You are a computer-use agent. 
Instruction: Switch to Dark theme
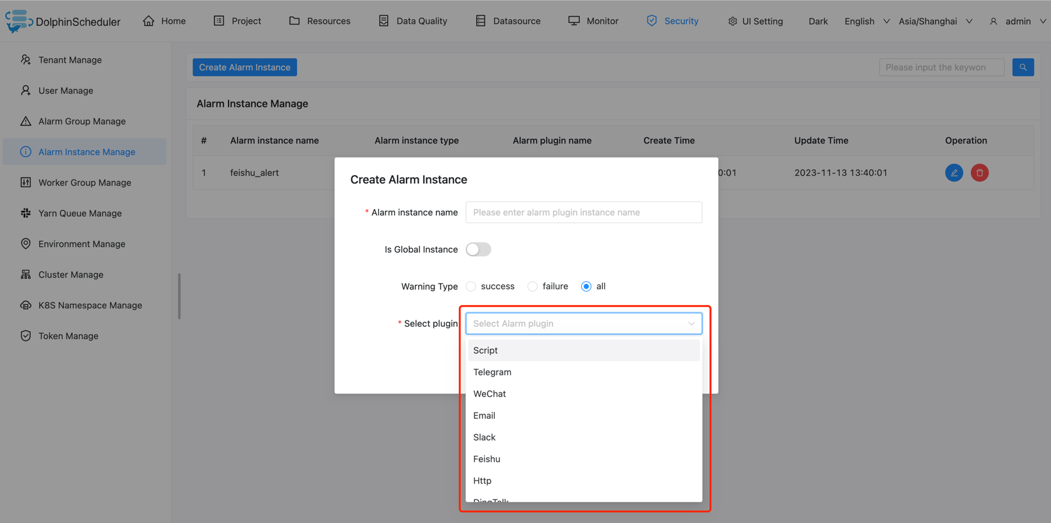[x=817, y=21]
